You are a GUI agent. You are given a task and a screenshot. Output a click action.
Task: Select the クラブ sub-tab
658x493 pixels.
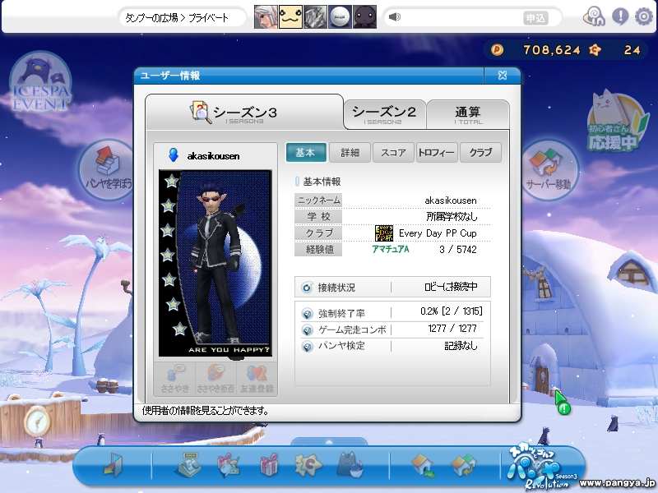pyautogui.click(x=480, y=153)
